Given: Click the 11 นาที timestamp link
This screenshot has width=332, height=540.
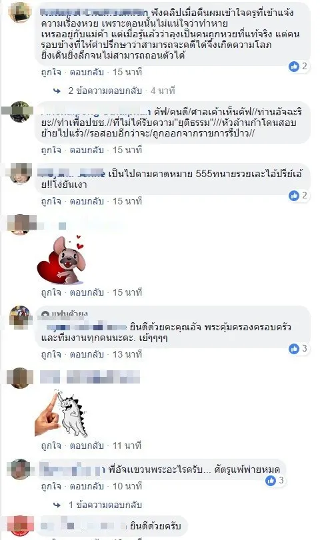Looking at the screenshot, I should [x=127, y=445].
